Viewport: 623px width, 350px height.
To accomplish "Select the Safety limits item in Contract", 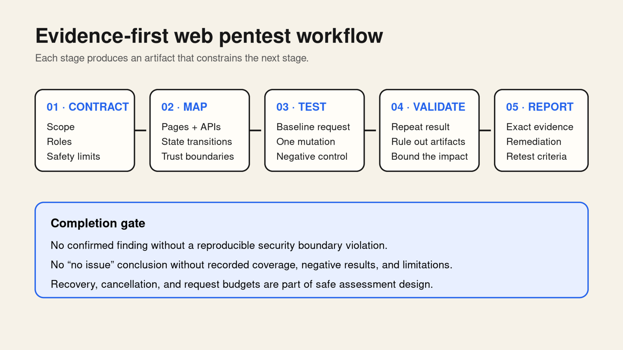I will tap(74, 156).
